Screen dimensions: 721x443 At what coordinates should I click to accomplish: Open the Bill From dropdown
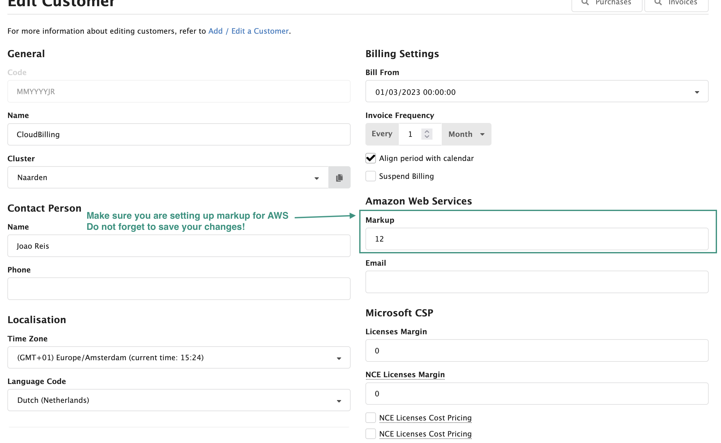click(698, 91)
